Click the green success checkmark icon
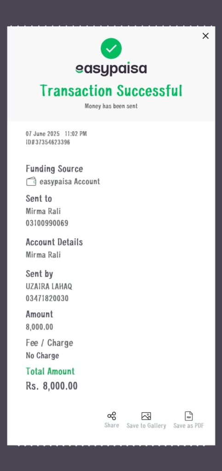 pos(111,48)
